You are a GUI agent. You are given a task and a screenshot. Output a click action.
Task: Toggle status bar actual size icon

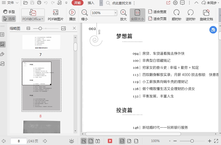point(122,141)
